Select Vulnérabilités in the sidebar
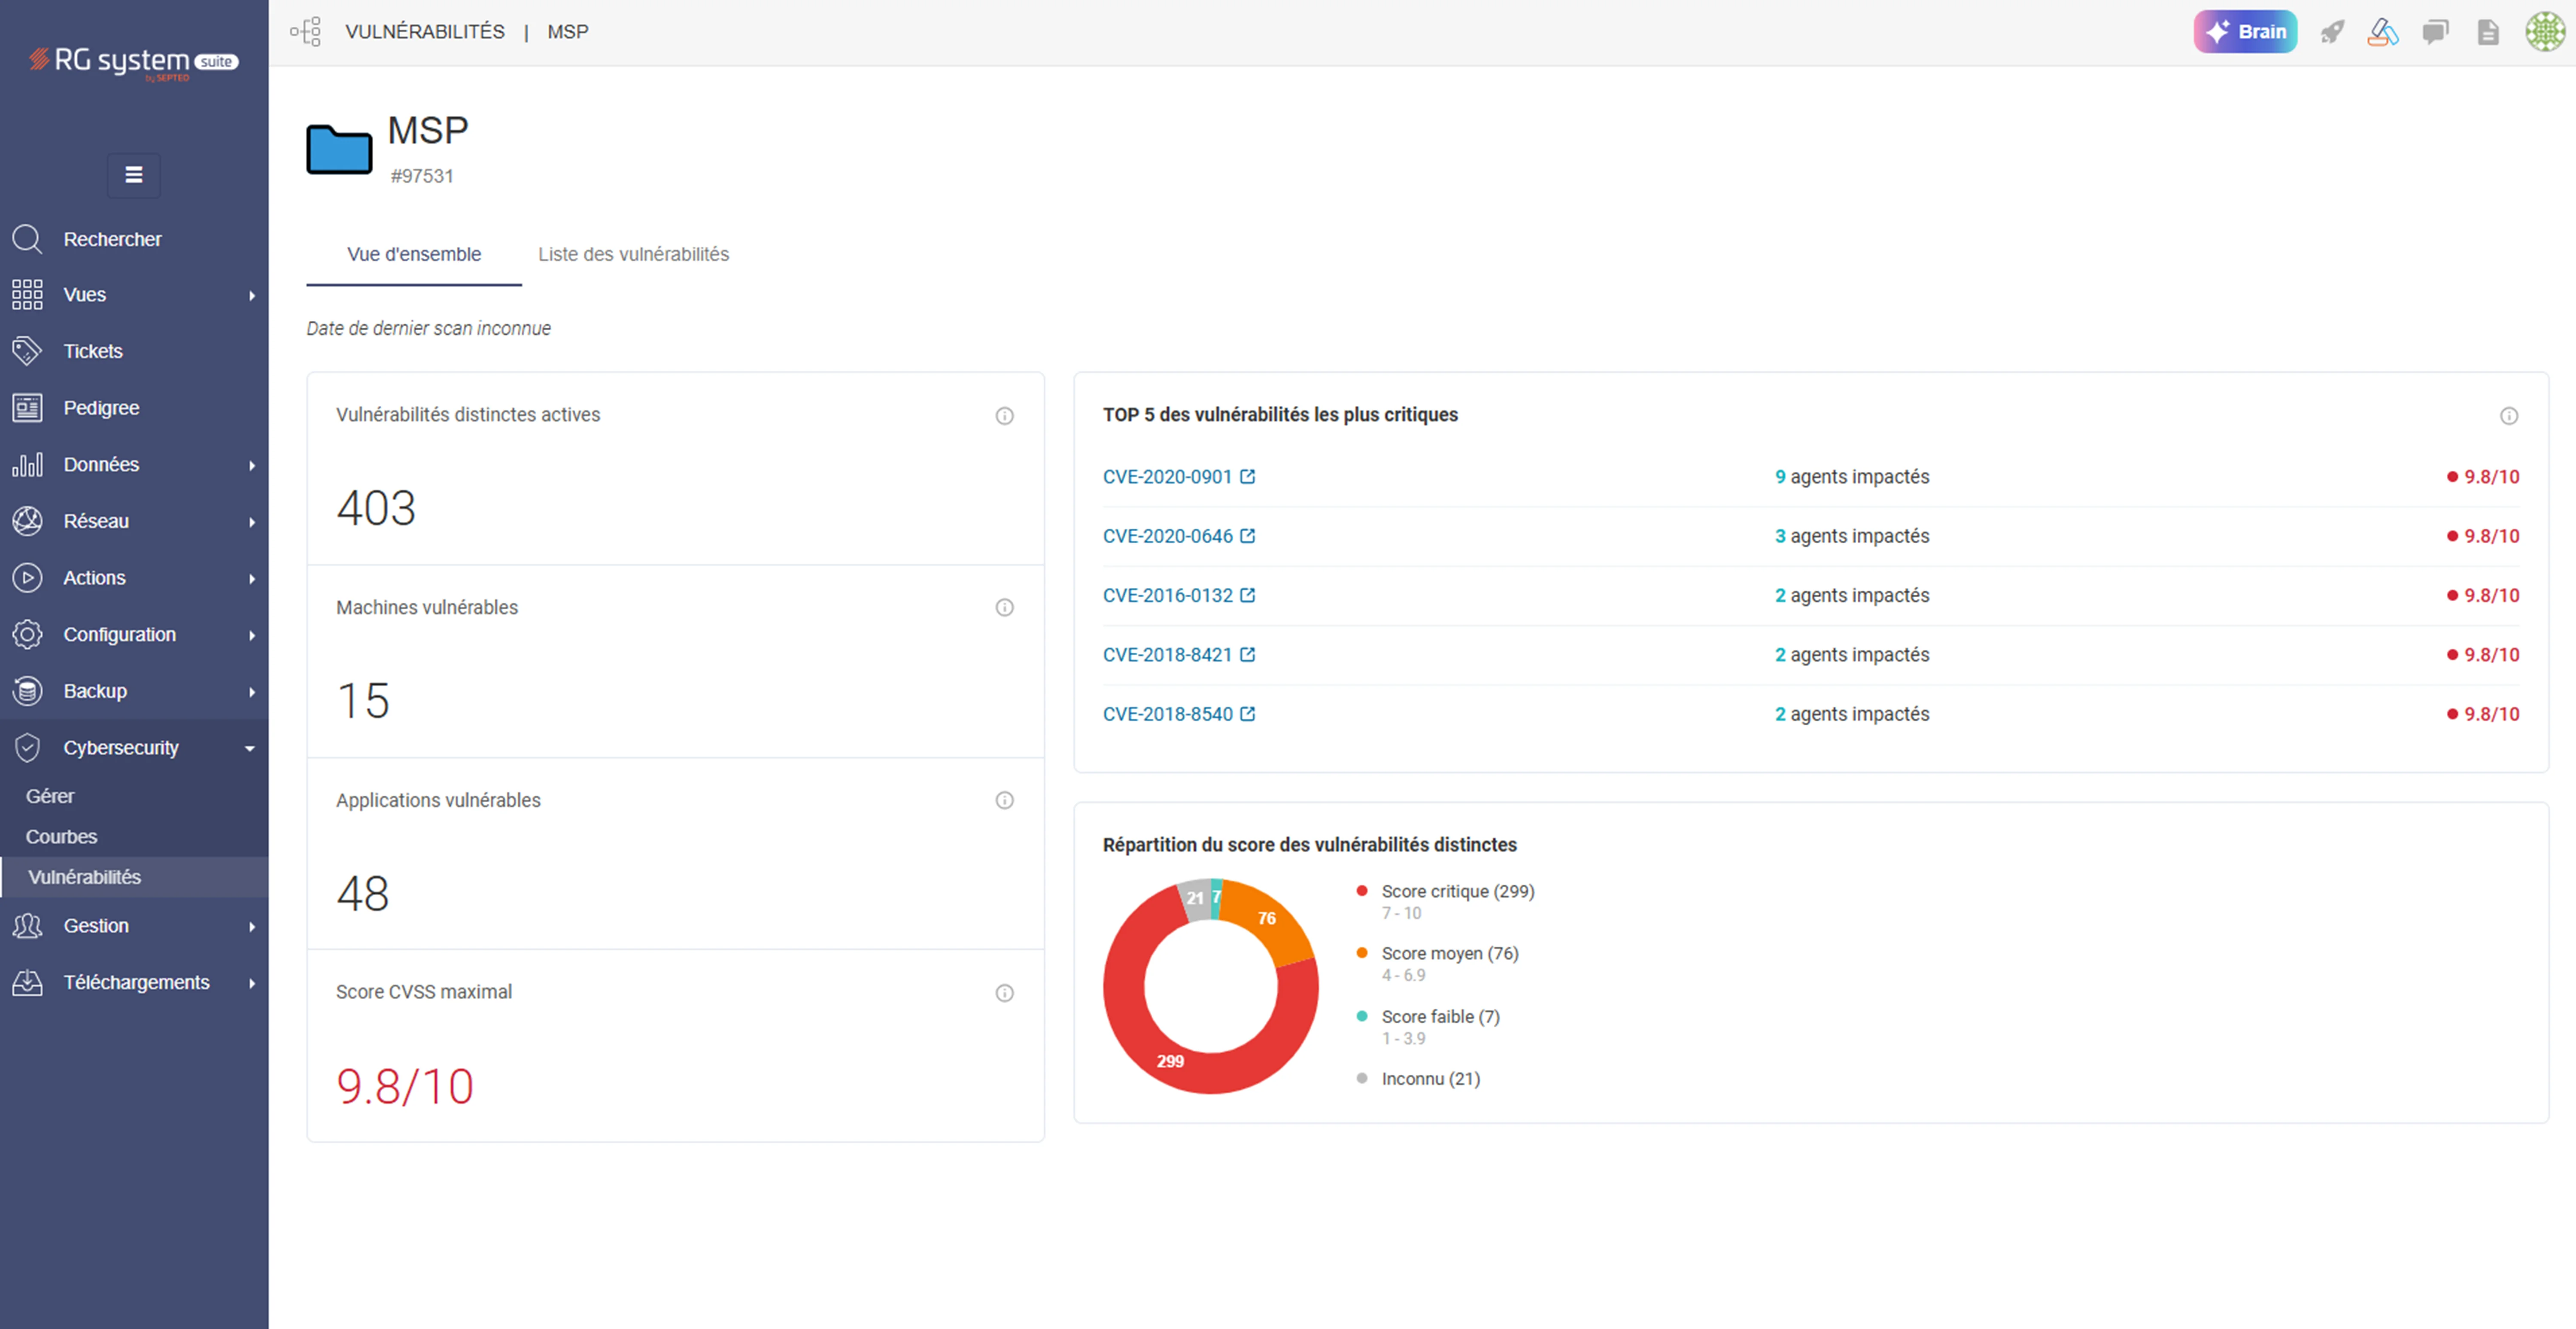 (134, 877)
